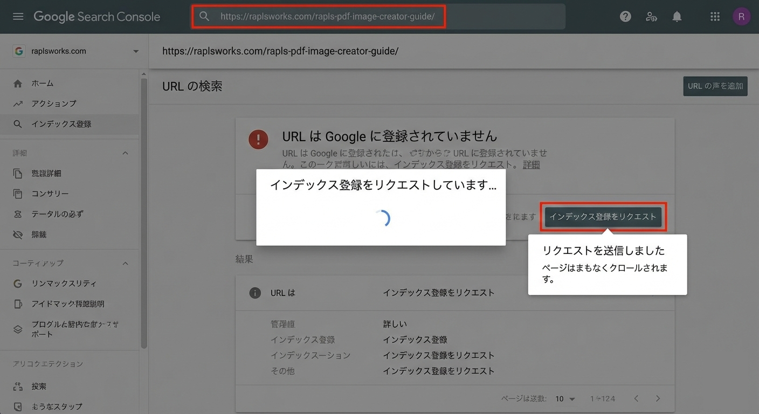Click the layers icon beside プログルと
This screenshot has height=414, width=759.
pyautogui.click(x=18, y=329)
